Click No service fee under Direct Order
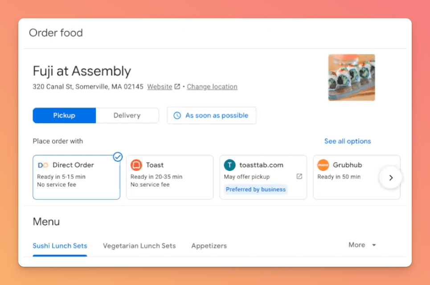This screenshot has height=285, width=430. pos(57,185)
